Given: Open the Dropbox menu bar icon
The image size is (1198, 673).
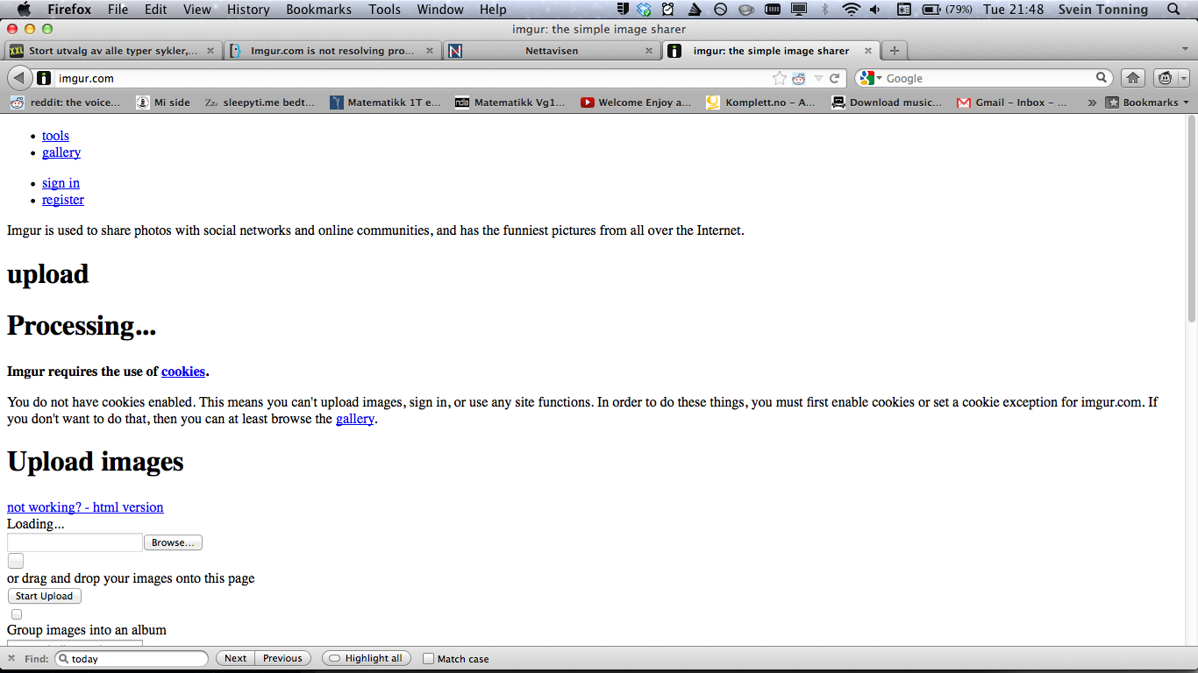Looking at the screenshot, I should [x=644, y=10].
